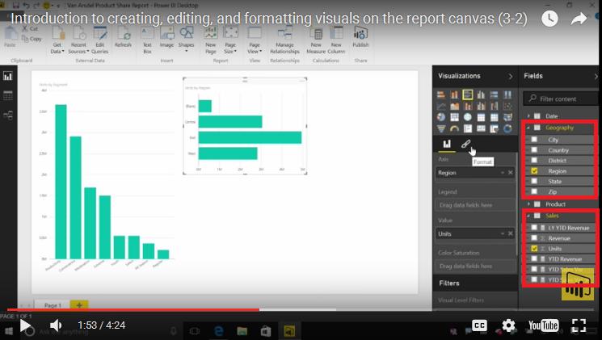
Task: Click New Column in Calculations group
Action: (336, 40)
